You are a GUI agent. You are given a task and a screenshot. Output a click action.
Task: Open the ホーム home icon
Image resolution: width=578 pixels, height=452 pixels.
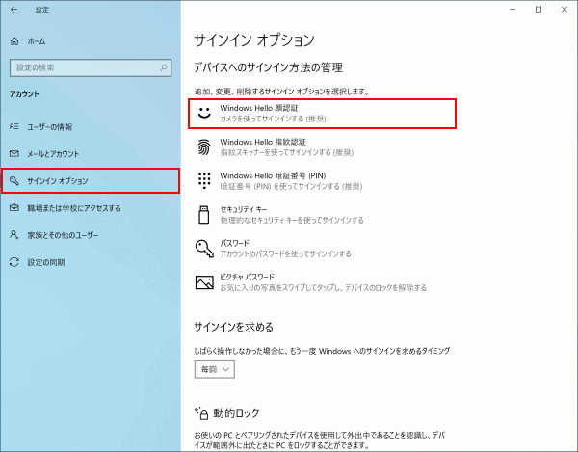click(x=14, y=41)
